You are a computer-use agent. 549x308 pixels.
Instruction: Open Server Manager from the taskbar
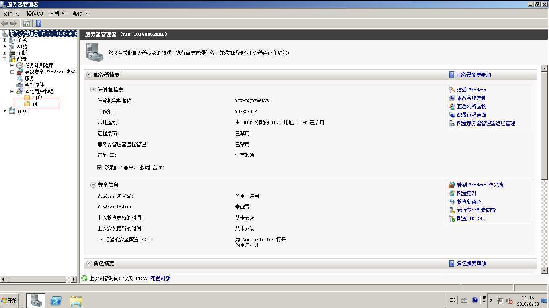pyautogui.click(x=35, y=300)
